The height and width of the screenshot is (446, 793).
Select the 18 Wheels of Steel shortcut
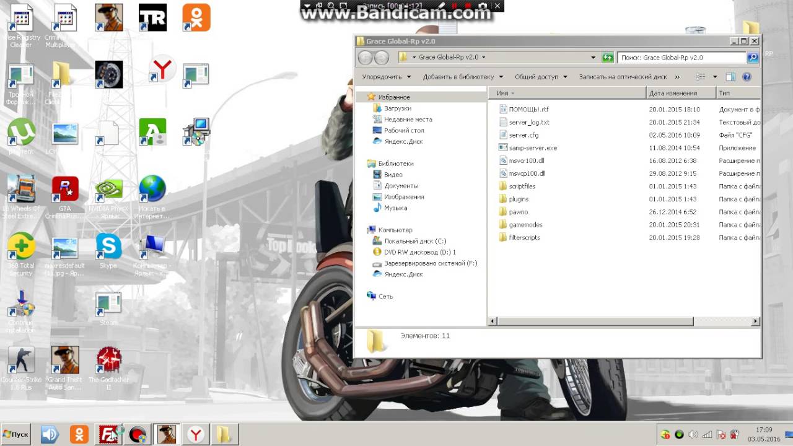21,198
